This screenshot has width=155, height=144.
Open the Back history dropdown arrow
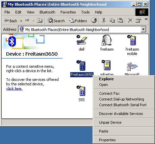pos(21,21)
